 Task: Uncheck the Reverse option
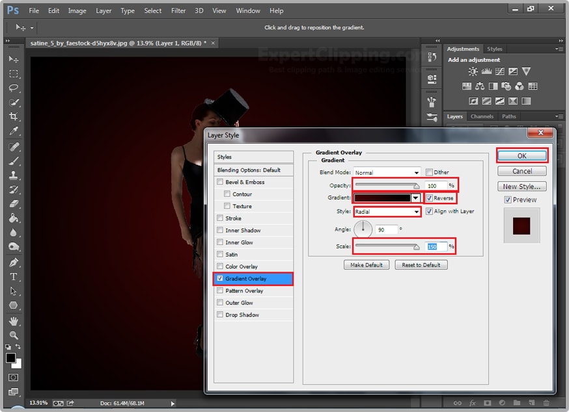pos(430,198)
